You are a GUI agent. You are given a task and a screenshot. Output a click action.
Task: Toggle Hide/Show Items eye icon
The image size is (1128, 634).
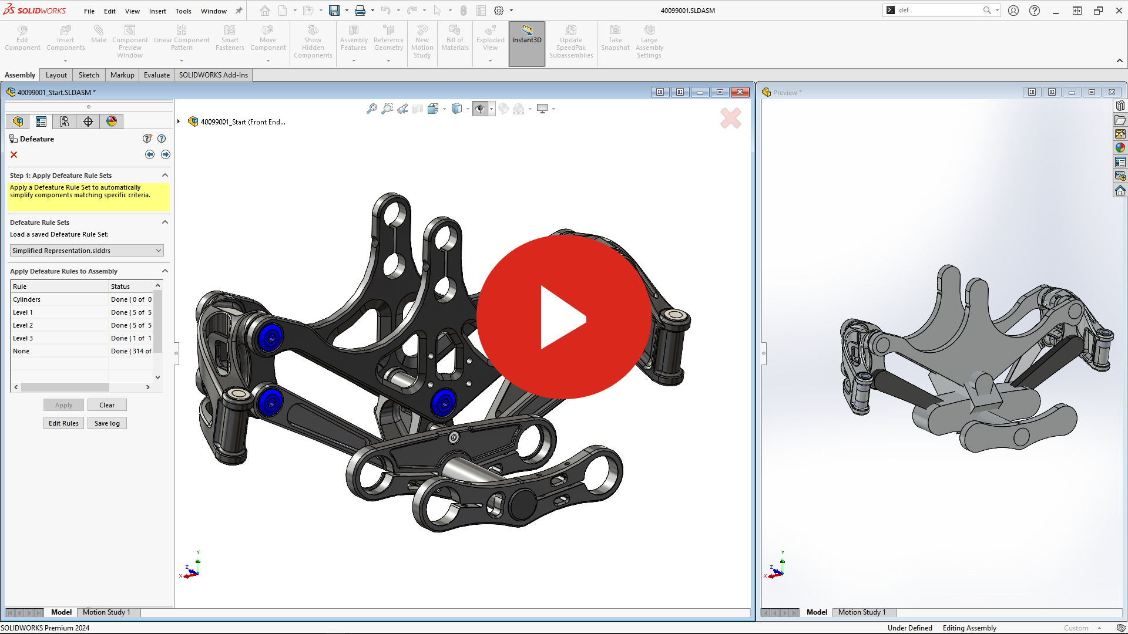pos(480,109)
